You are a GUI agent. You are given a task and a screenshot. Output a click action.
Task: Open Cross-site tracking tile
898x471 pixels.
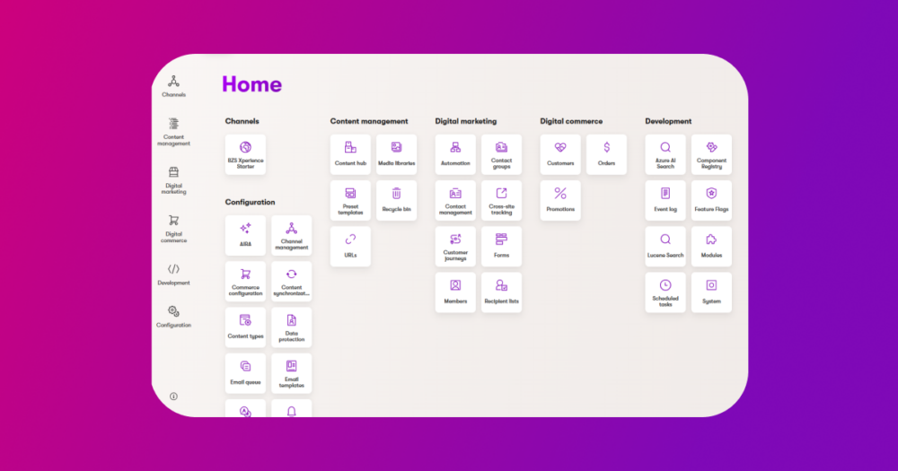(x=501, y=200)
